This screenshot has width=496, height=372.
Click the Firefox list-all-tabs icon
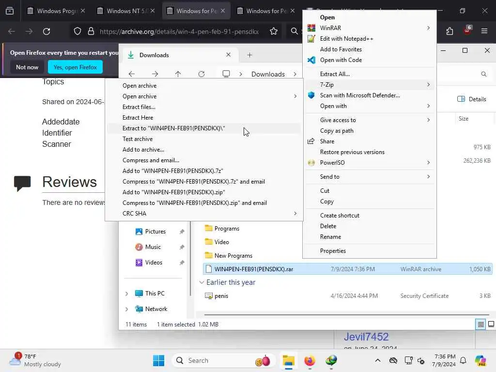pos(10,11)
